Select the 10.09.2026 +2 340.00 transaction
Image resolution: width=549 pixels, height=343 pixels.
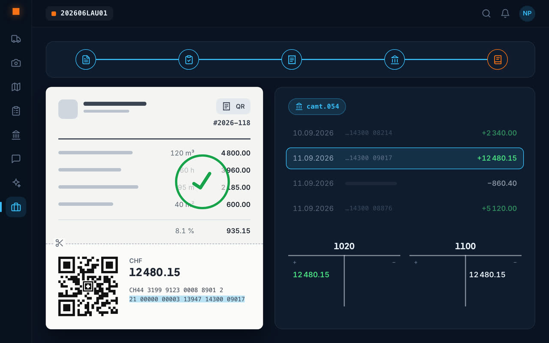tap(405, 133)
